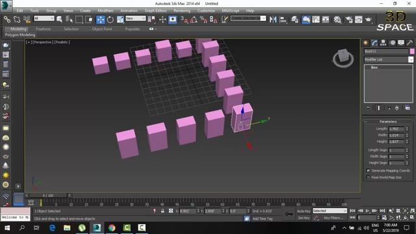Open the 'Selected' key mode dropdown
Image resolution: width=416 pixels, height=234 pixels.
(x=330, y=211)
